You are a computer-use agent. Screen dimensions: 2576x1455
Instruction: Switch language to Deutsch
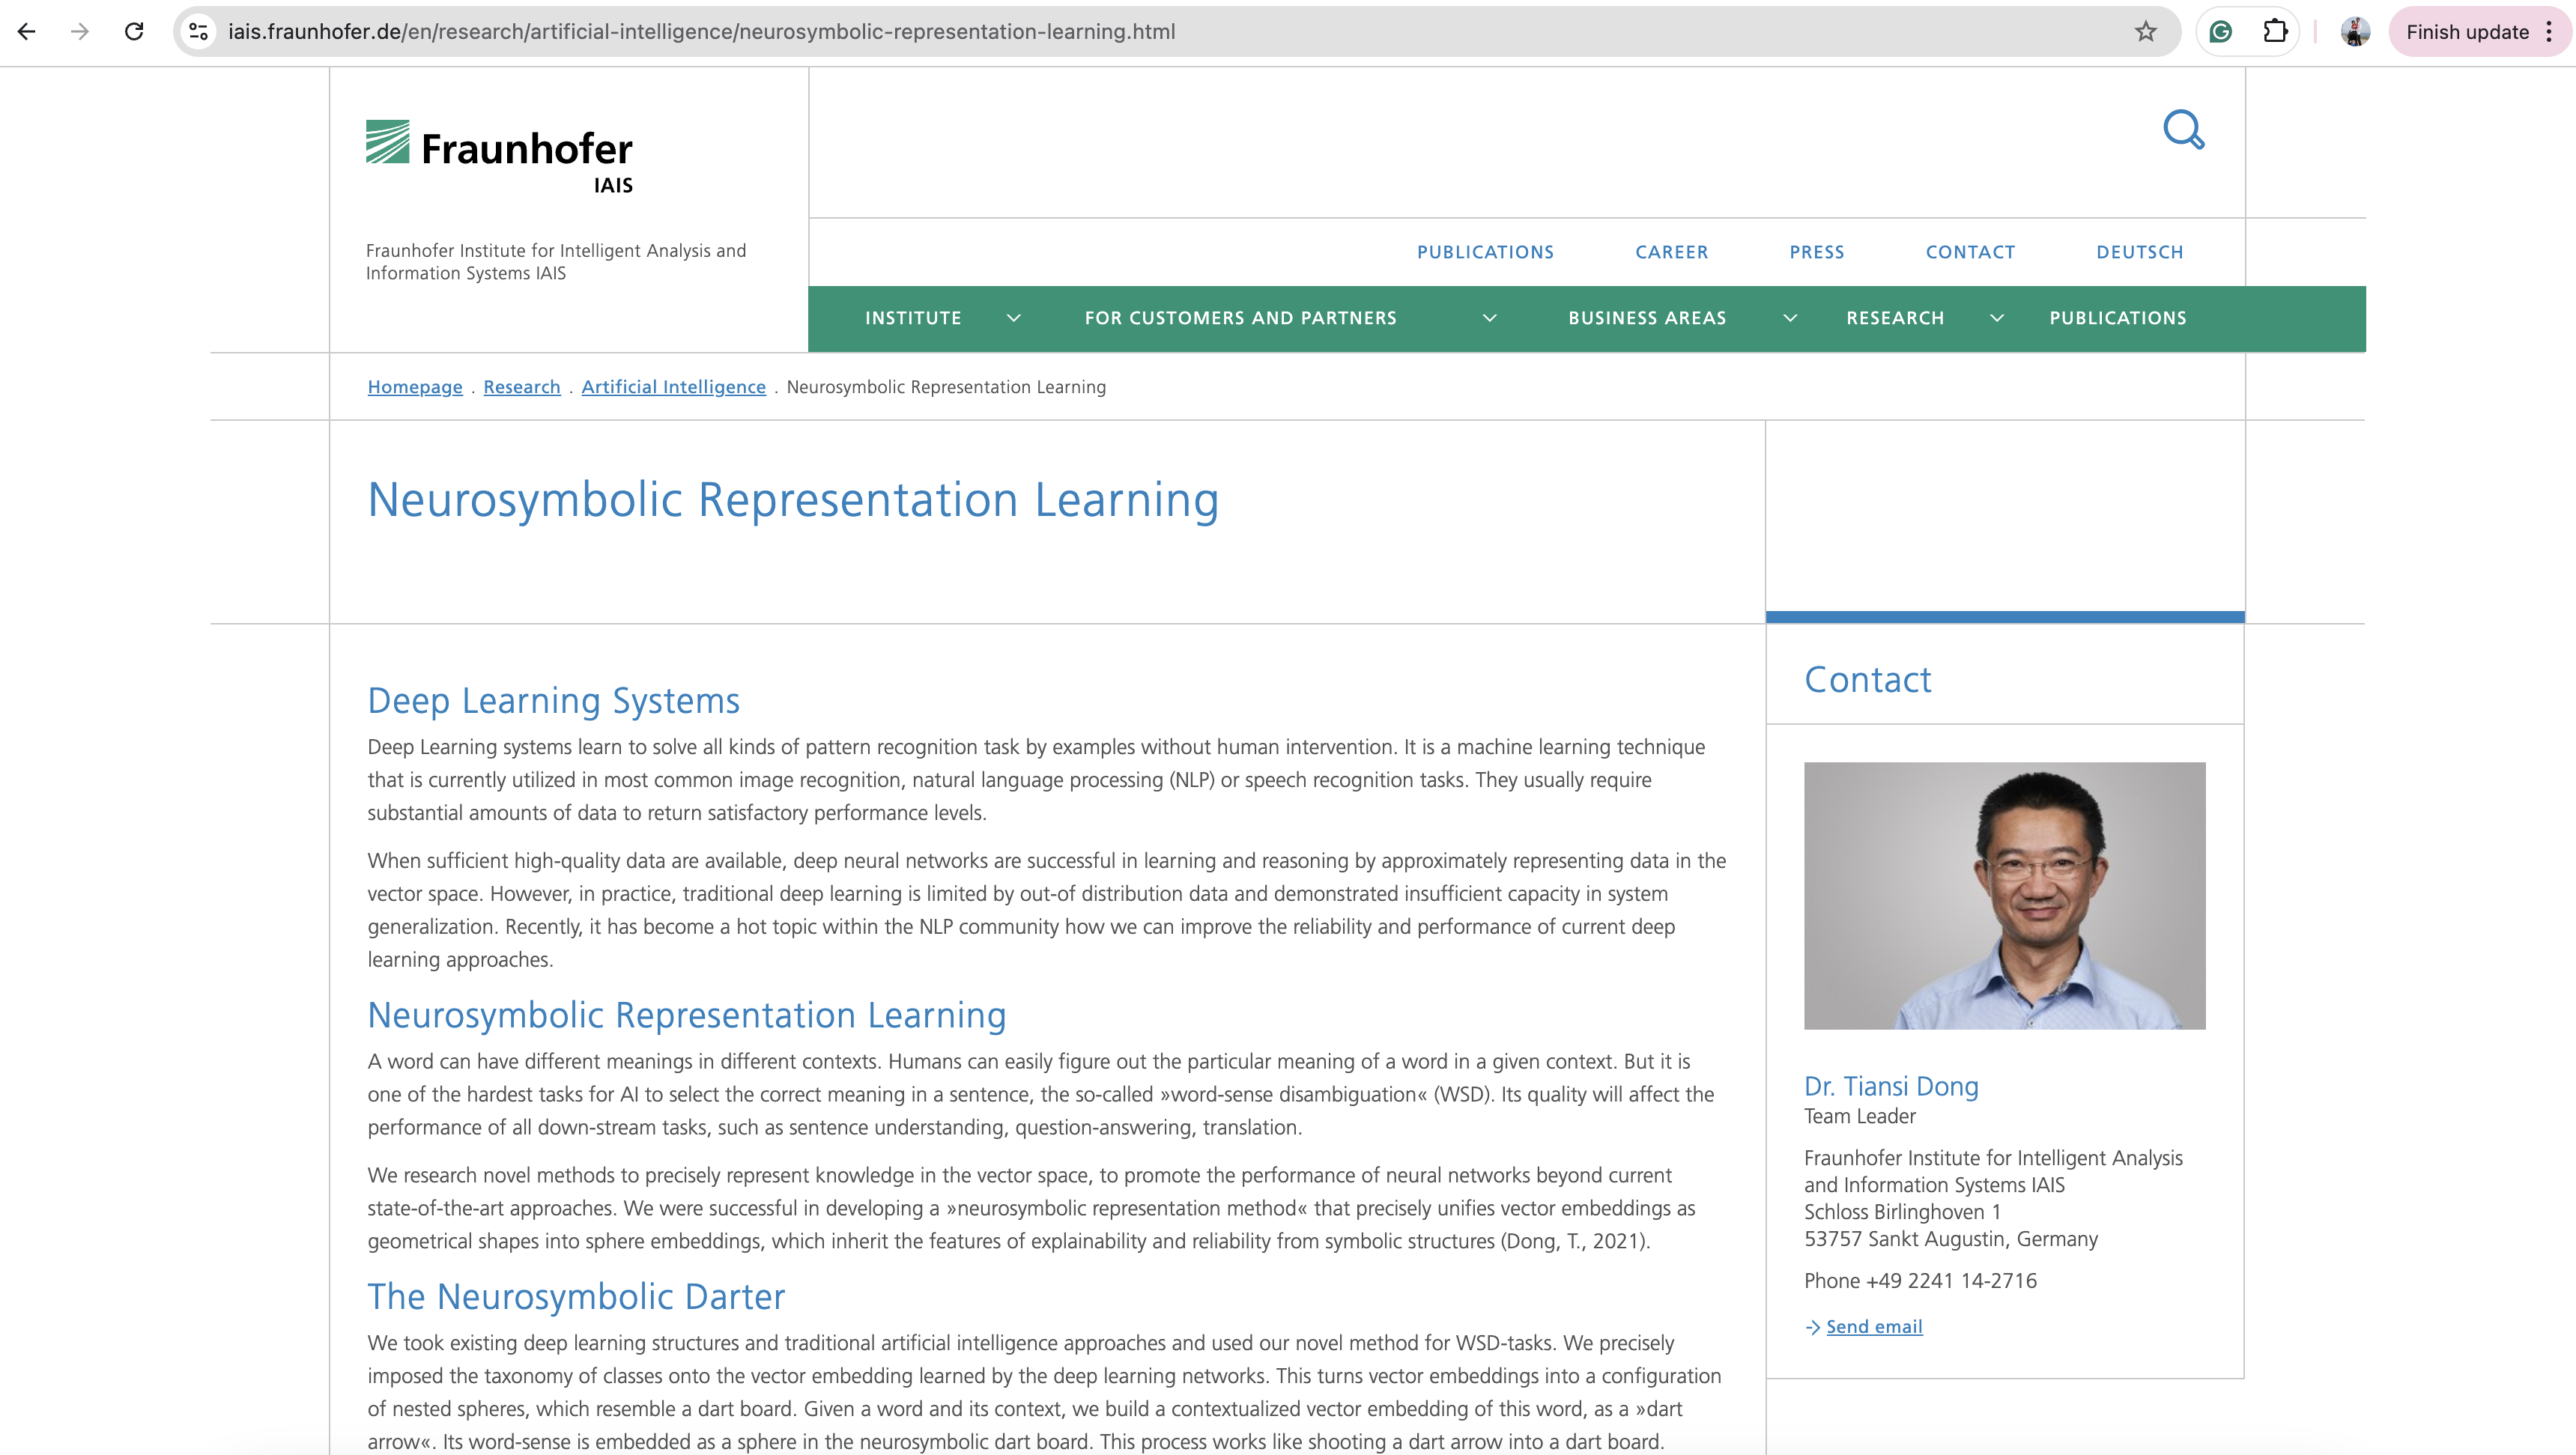tap(2139, 252)
